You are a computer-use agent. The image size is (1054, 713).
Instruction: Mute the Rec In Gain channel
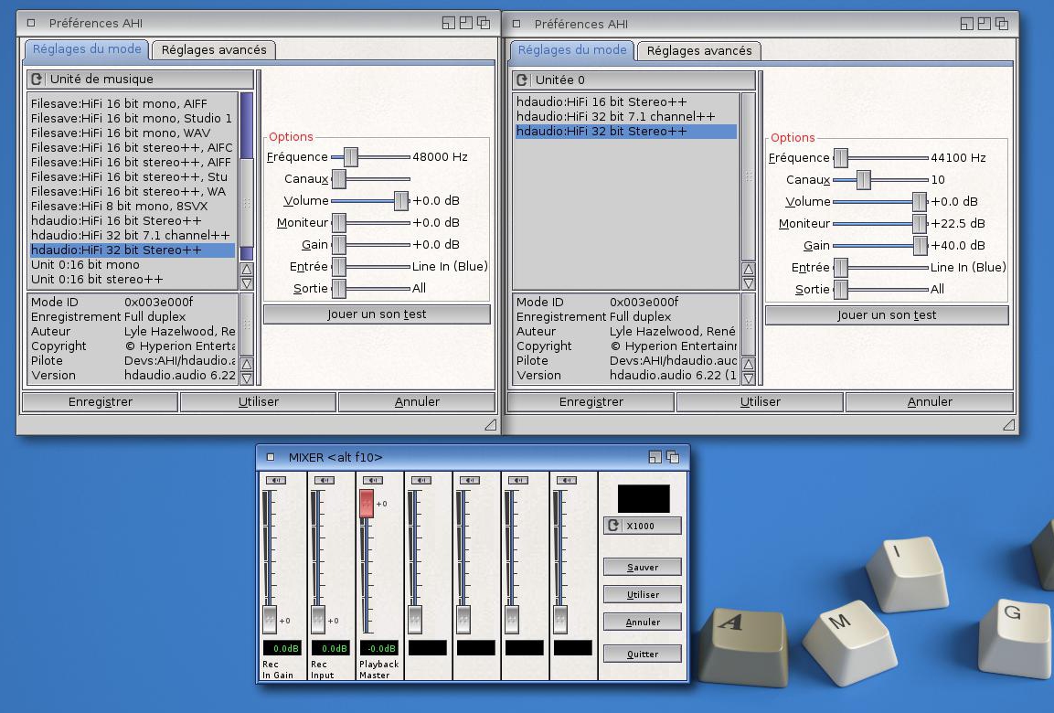click(275, 480)
